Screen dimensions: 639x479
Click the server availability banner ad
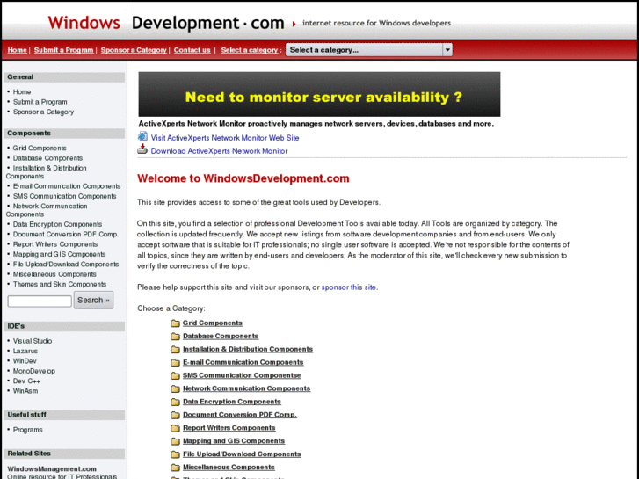(319, 94)
